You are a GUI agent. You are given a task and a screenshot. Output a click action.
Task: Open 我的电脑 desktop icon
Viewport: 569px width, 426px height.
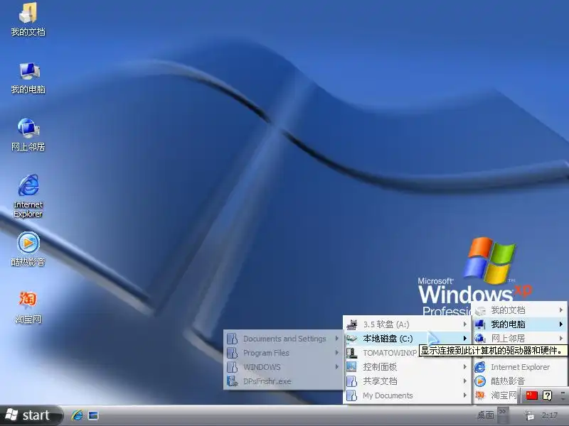click(28, 77)
